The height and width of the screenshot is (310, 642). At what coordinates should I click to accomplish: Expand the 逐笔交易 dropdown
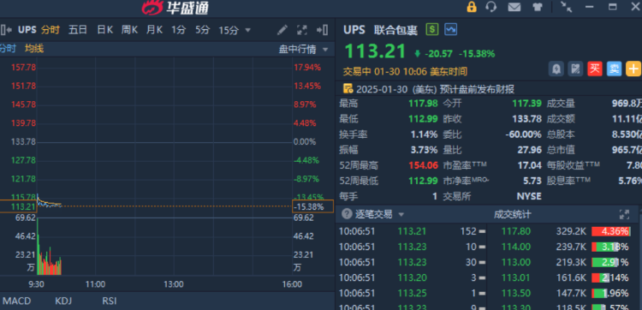tap(401, 215)
